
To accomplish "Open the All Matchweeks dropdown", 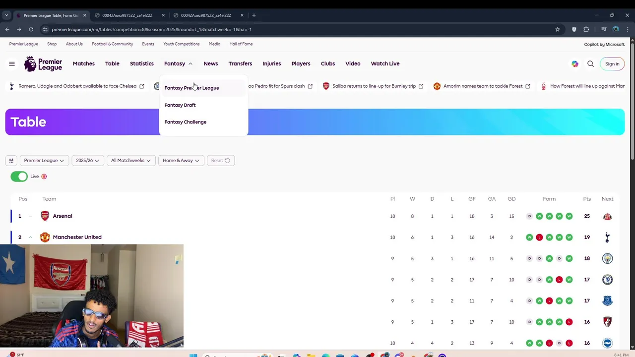I will [x=130, y=160].
